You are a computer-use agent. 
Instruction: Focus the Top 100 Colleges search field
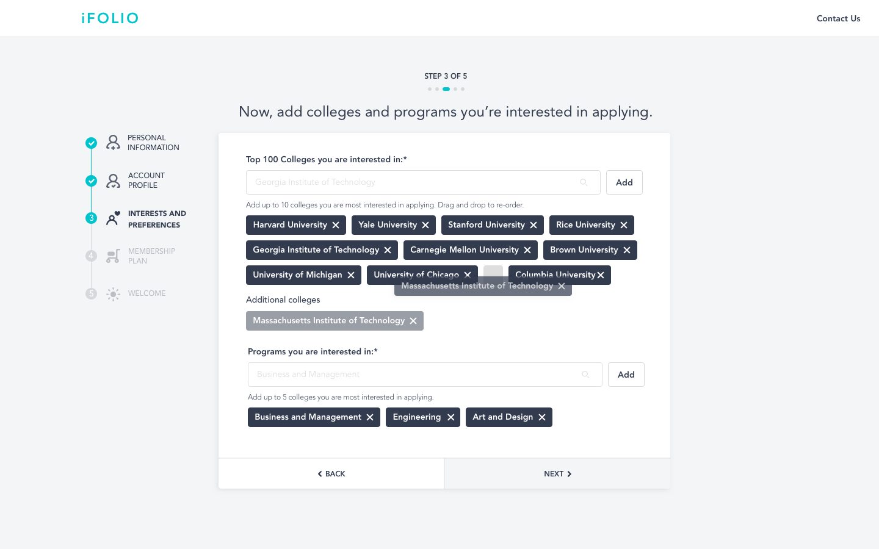point(423,182)
